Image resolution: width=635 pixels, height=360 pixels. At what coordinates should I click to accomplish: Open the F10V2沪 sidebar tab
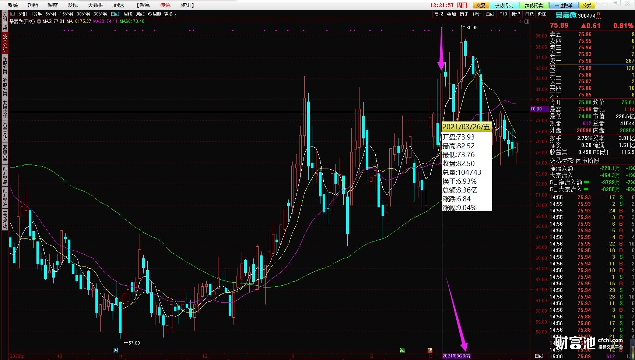tap(5, 198)
